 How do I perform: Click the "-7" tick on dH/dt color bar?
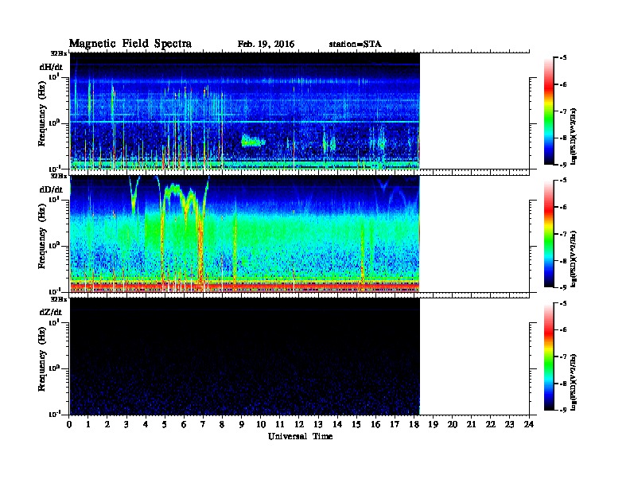pos(563,111)
